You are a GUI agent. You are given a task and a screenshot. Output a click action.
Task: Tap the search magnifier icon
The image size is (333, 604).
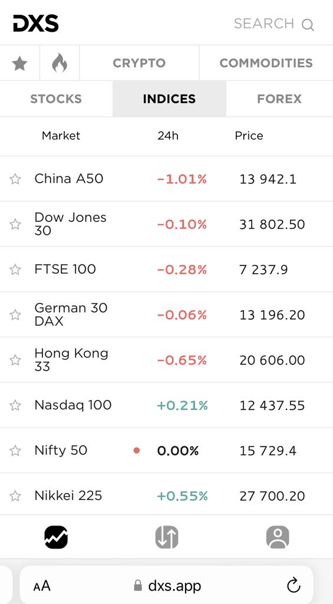[308, 25]
